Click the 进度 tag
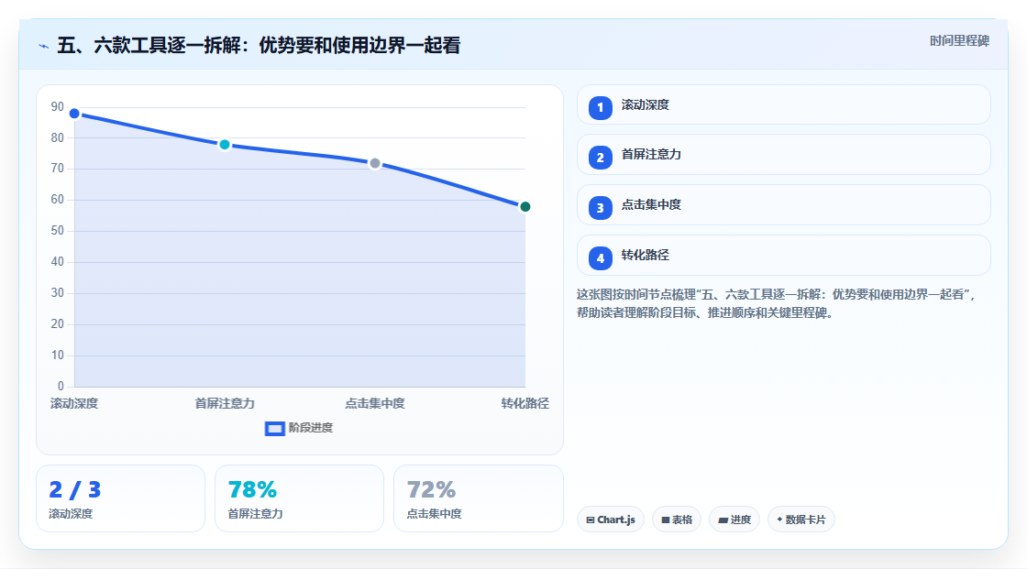This screenshot has height=569, width=1027. point(734,520)
